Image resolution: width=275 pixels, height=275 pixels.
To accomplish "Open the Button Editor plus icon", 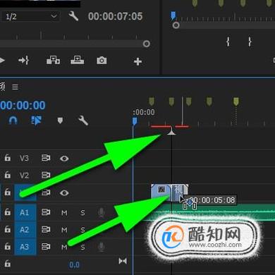I will click(137, 61).
